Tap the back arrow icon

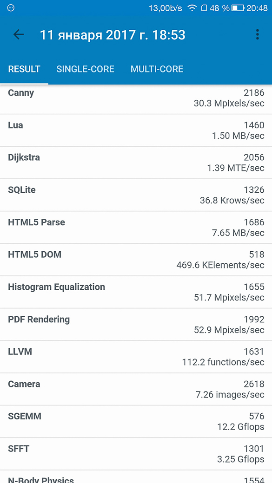(19, 35)
